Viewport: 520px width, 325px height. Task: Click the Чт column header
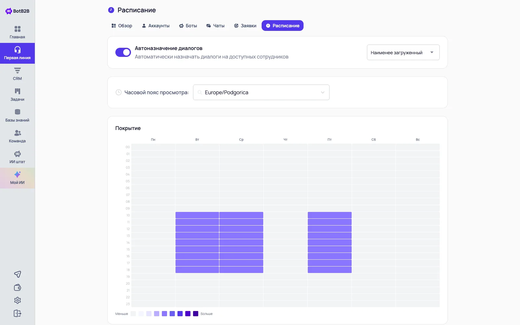pyautogui.click(x=285, y=139)
